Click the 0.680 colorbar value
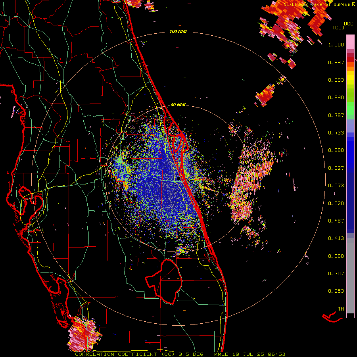Screen dimensions: 357x357 [336, 150]
